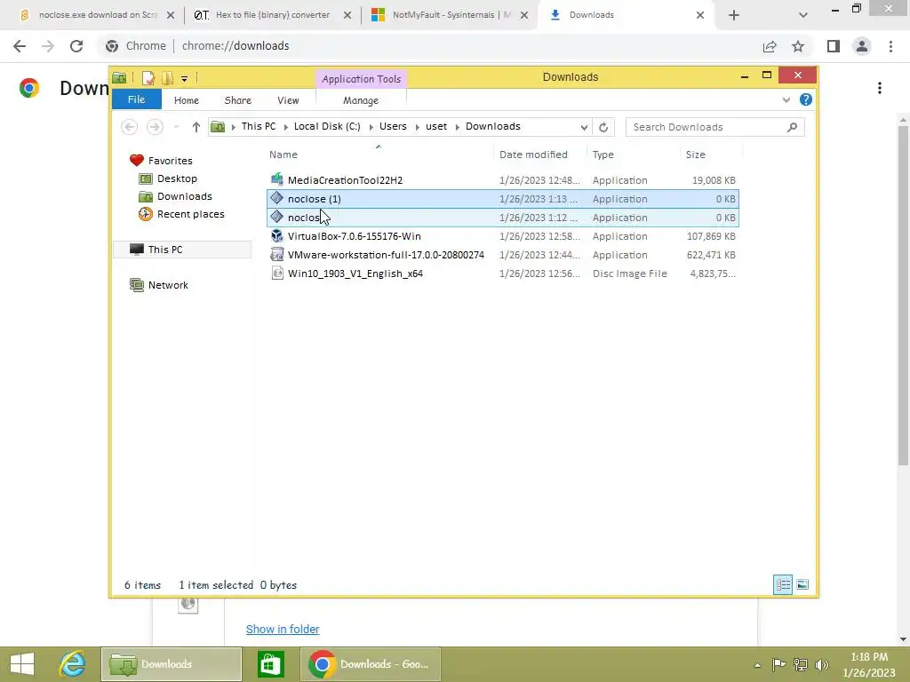Click the Explorer back navigation arrow

click(130, 127)
